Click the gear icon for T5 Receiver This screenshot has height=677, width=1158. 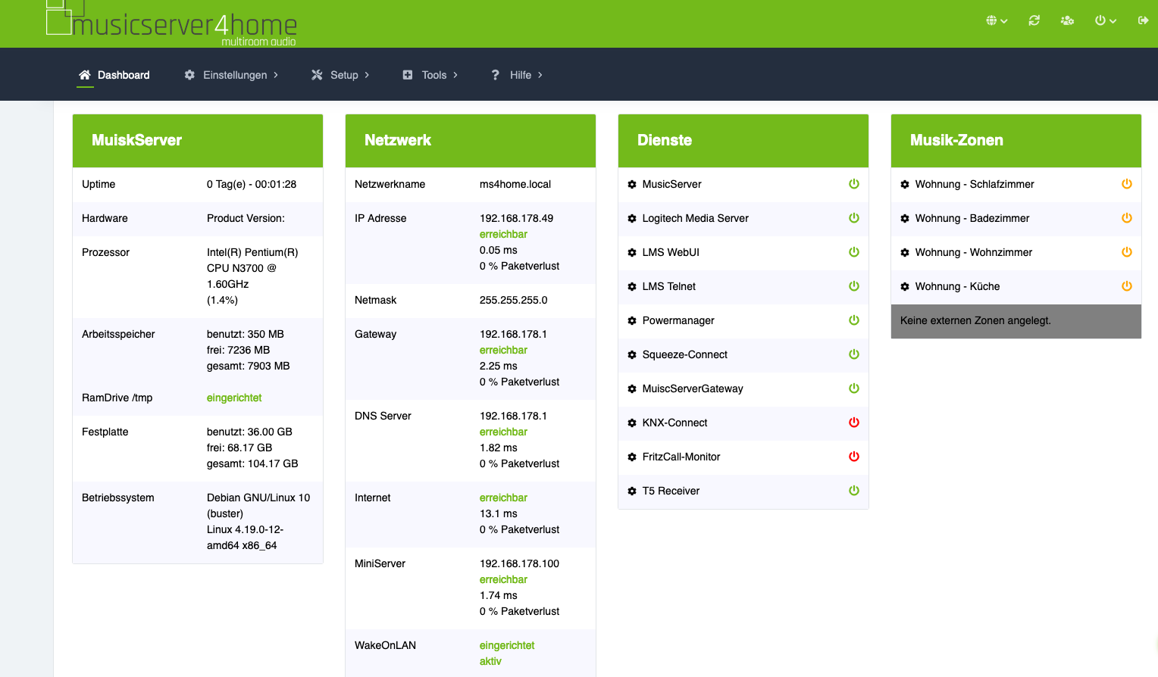click(x=632, y=491)
